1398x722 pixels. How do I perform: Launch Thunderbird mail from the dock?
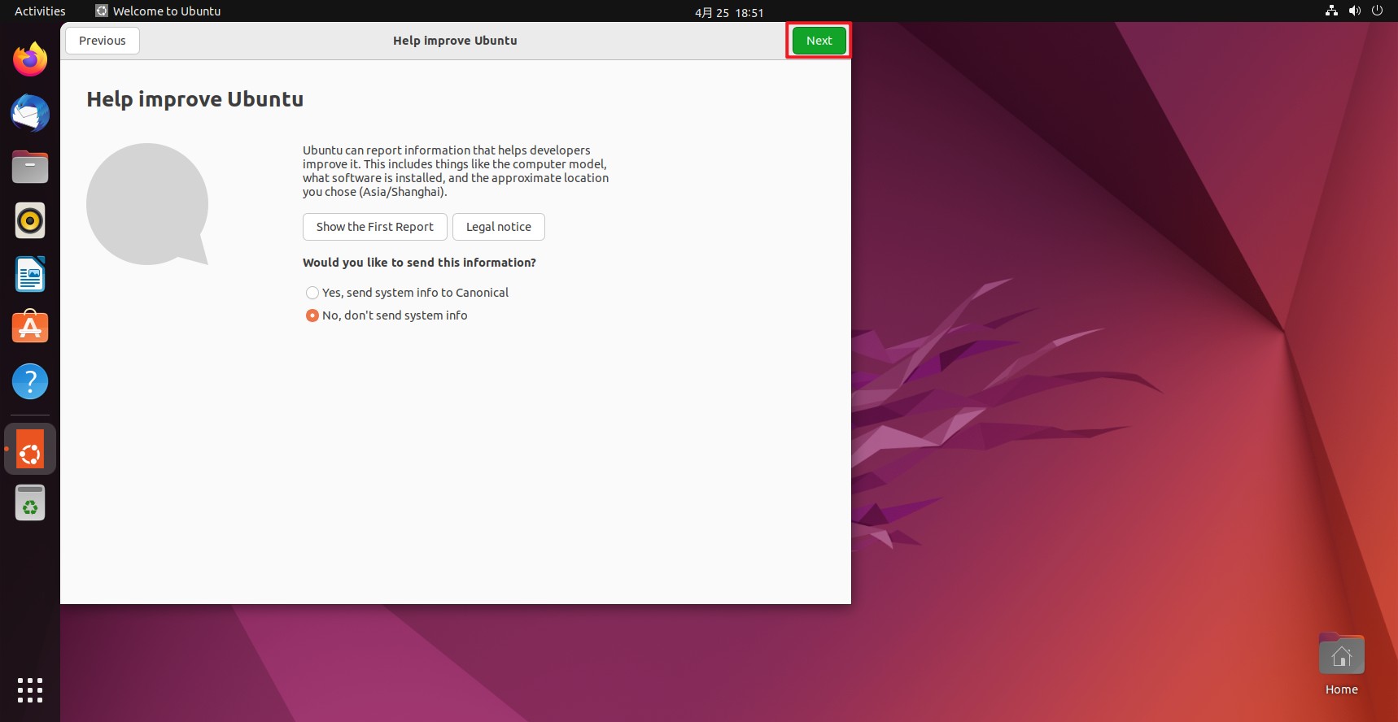click(x=30, y=113)
